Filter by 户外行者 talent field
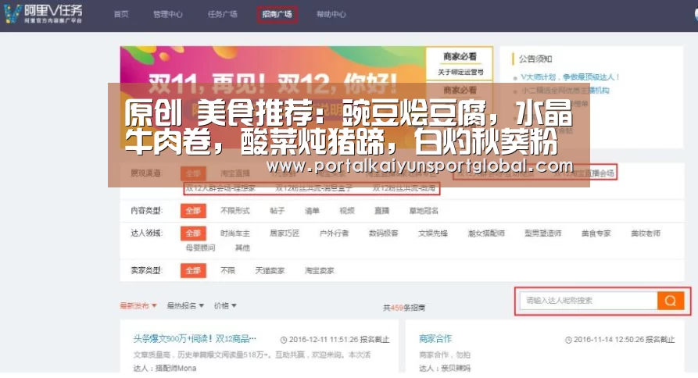The image size is (698, 378). (334, 234)
